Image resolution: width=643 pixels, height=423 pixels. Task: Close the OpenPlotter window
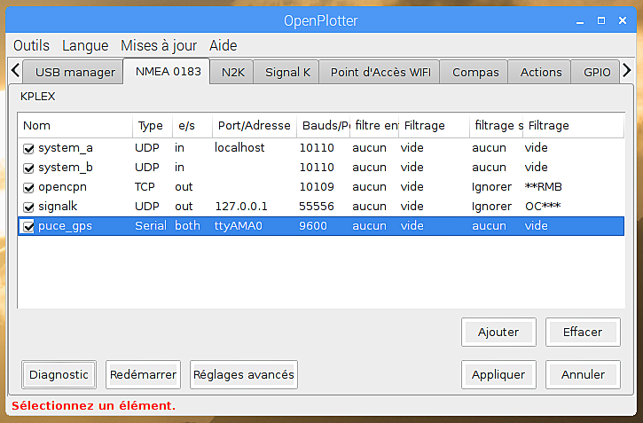(x=623, y=20)
